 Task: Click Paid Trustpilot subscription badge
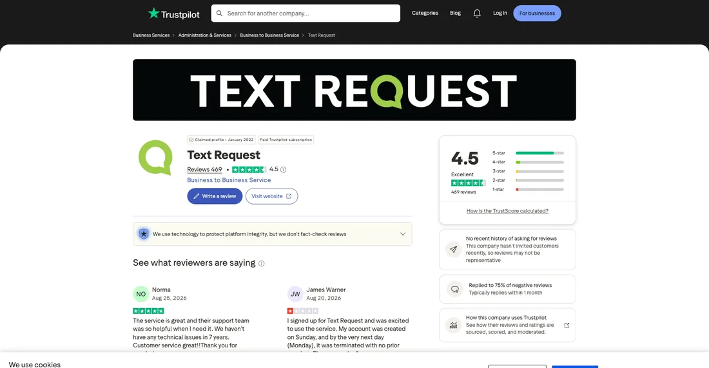pos(286,140)
